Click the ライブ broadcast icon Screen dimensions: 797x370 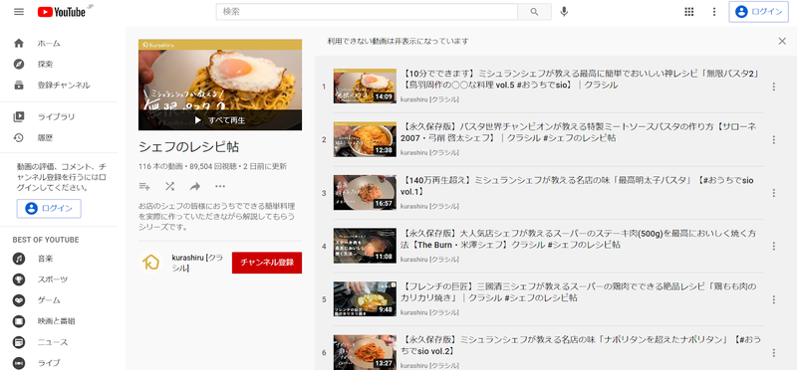pos(19,363)
